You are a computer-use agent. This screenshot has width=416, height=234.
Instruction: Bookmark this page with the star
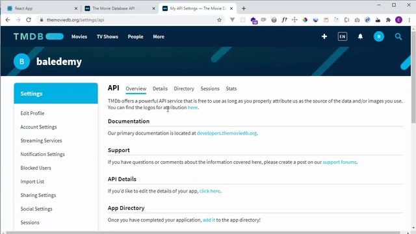(219, 20)
